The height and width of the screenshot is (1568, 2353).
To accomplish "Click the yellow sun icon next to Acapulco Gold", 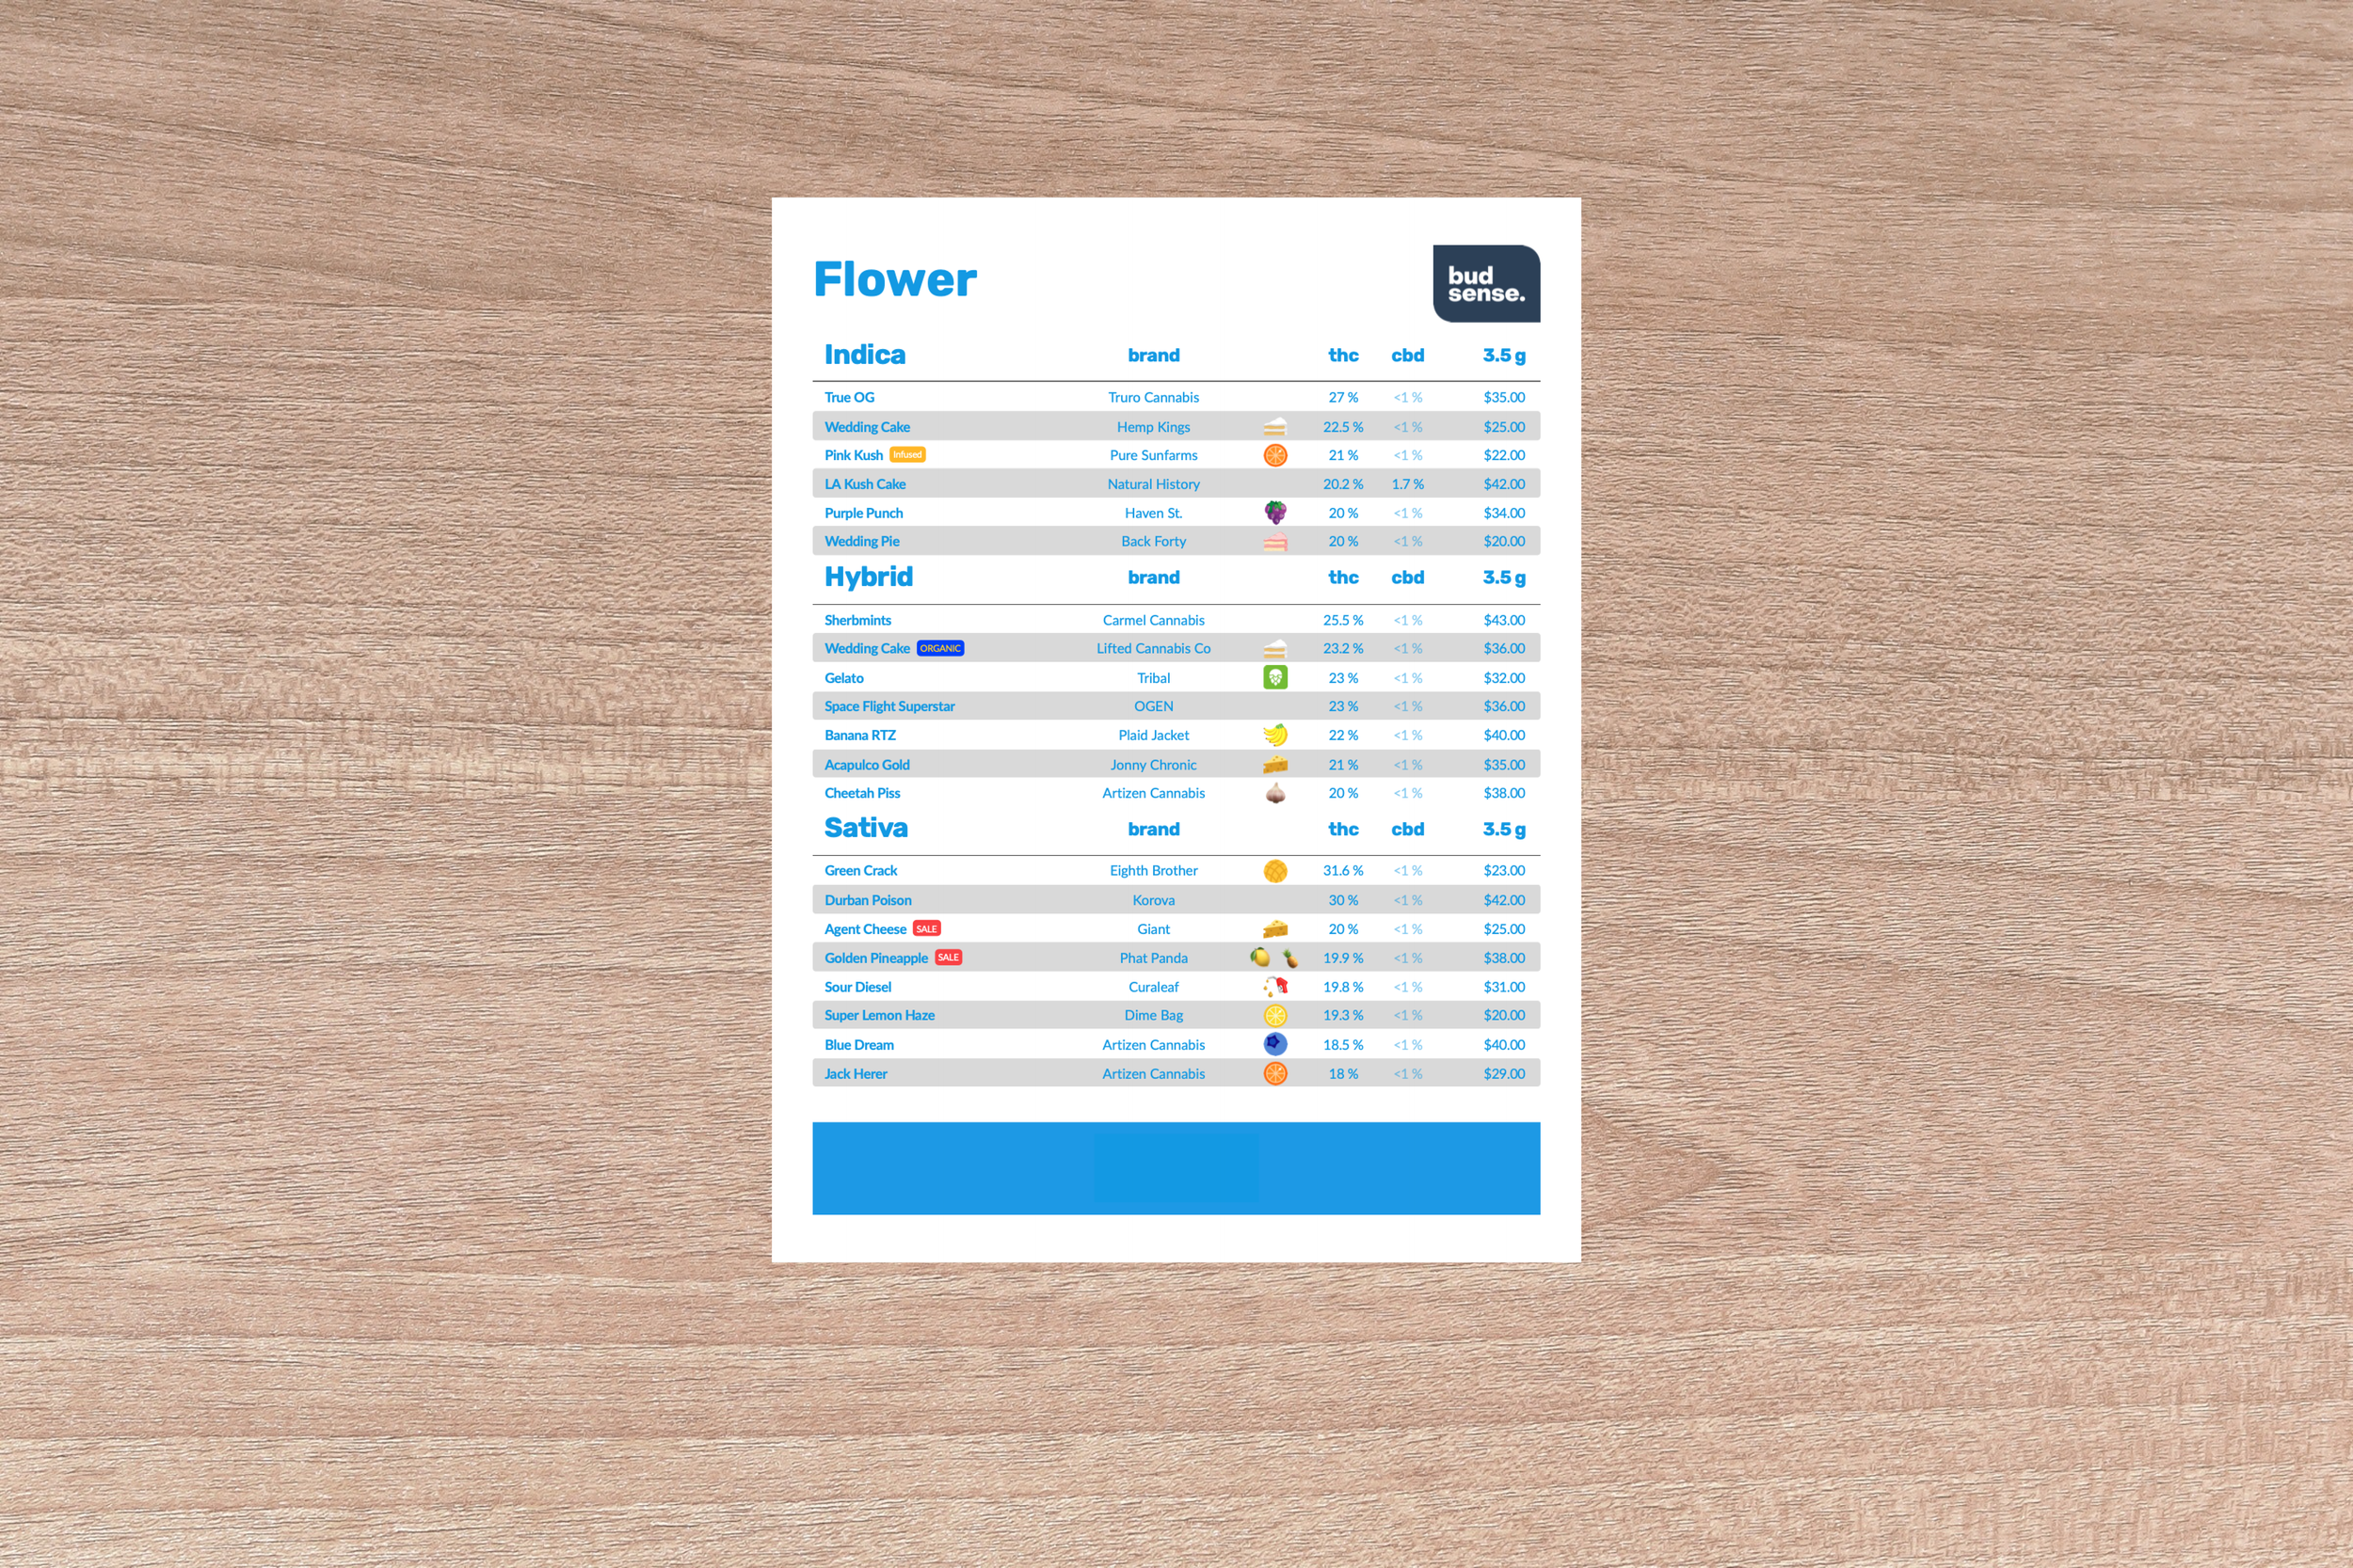I will tap(1273, 767).
